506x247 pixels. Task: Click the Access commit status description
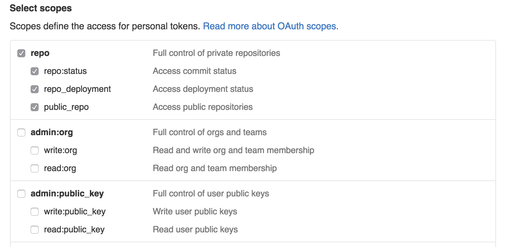tap(194, 71)
